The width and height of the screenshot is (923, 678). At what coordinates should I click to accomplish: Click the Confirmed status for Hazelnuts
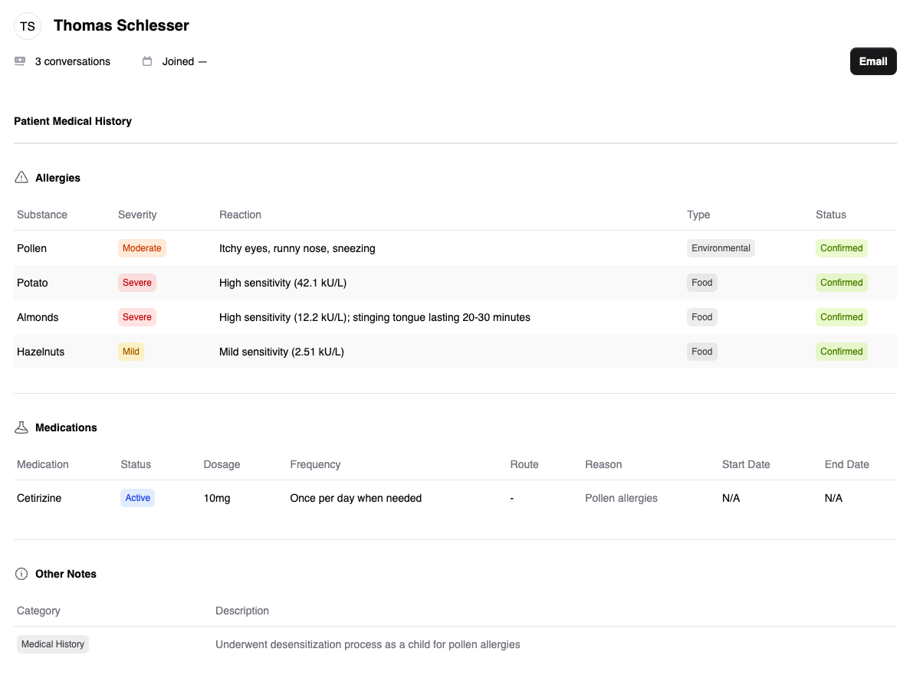842,352
